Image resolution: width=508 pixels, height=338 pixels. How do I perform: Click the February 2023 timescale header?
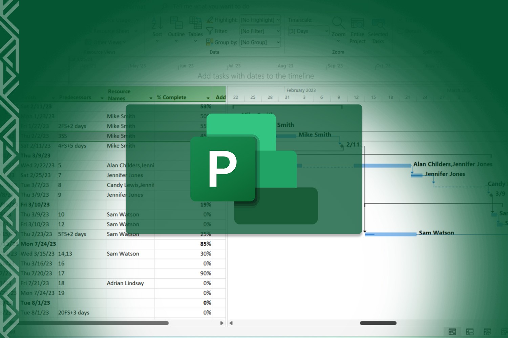(301, 90)
